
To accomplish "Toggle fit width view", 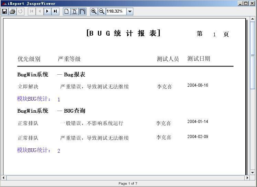I will click(82, 11).
